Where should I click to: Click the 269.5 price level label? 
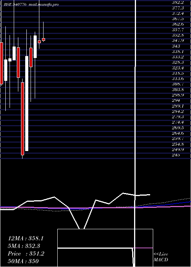coord(178,128)
